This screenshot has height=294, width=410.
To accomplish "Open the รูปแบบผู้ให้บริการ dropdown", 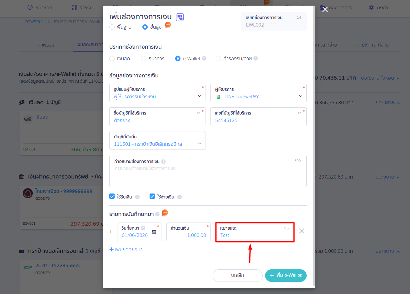I will [157, 93].
